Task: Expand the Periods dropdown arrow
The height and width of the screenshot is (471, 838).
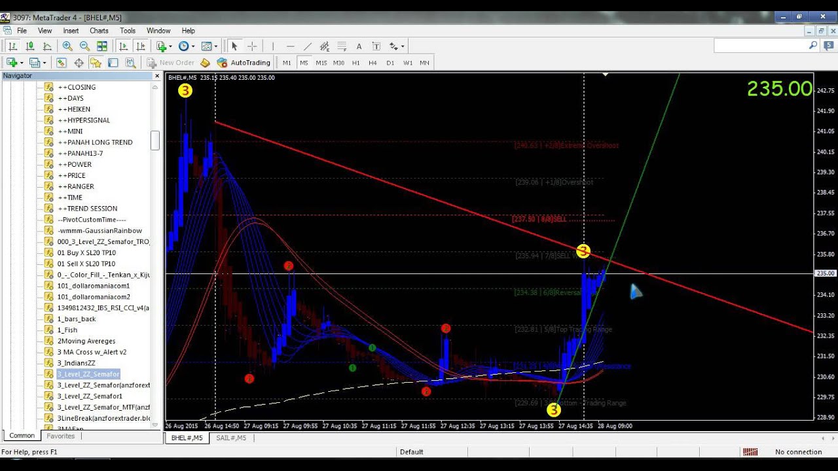Action: coord(192,46)
